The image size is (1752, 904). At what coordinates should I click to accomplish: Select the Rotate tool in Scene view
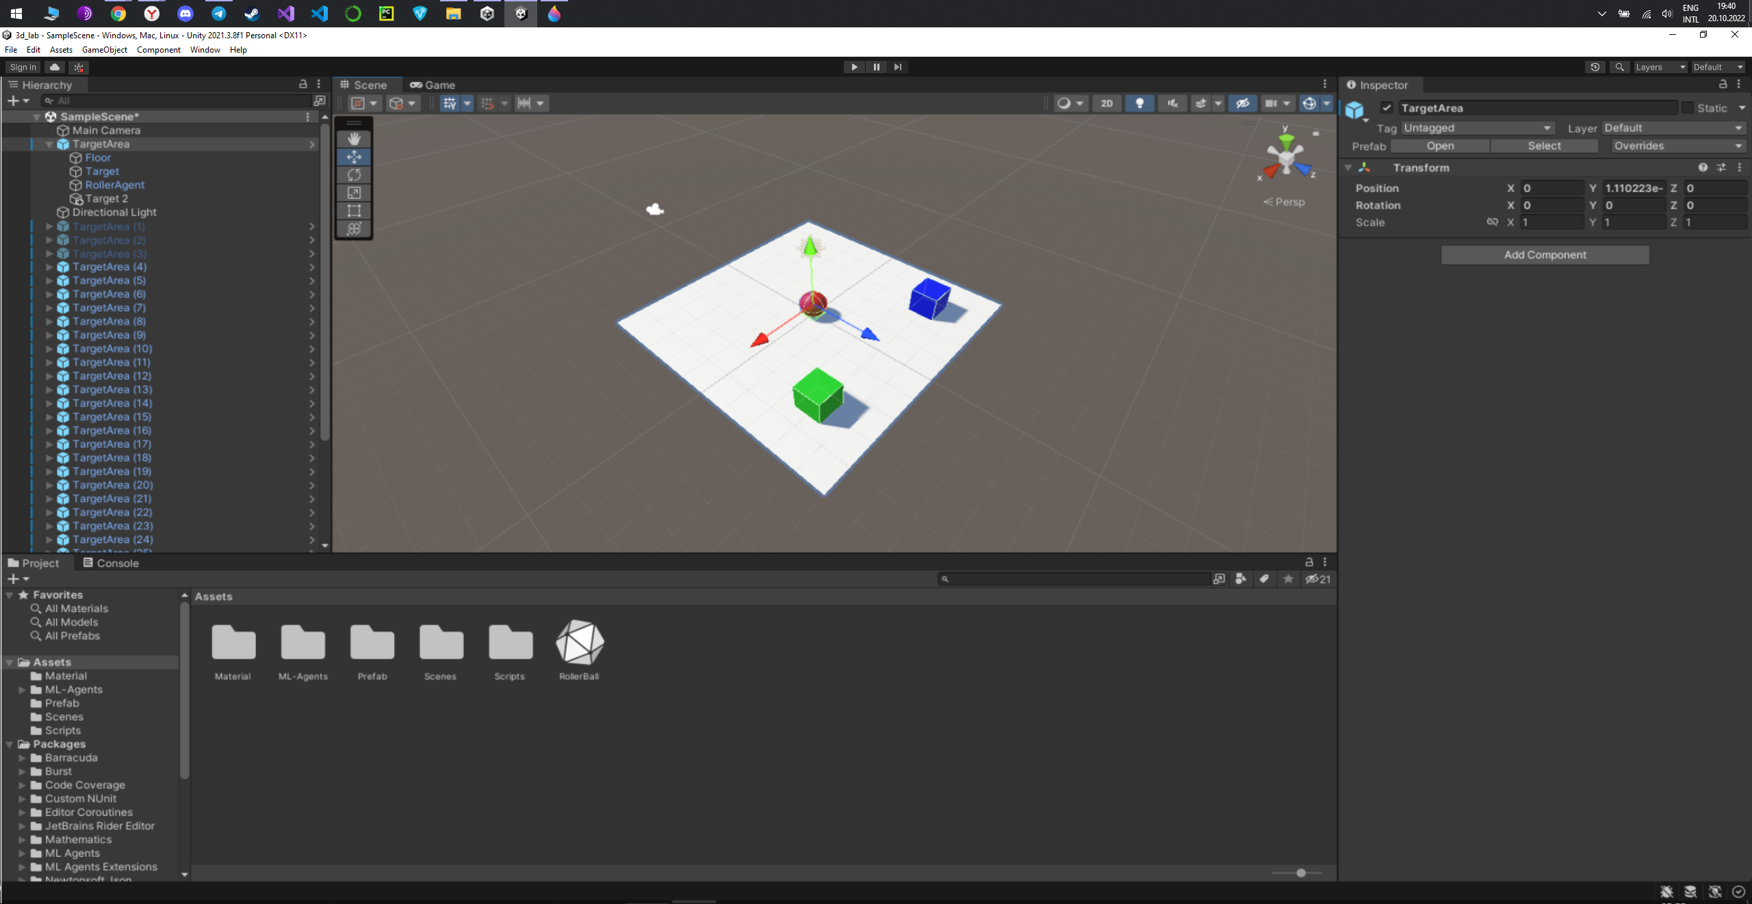pos(354,175)
